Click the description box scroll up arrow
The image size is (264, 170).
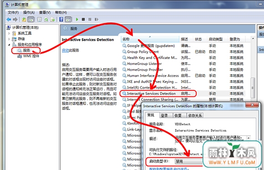249,138
